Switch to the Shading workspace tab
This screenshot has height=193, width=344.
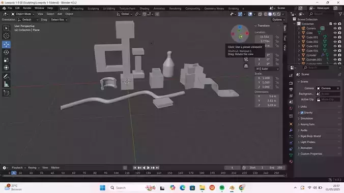pyautogui.click(x=145, y=9)
